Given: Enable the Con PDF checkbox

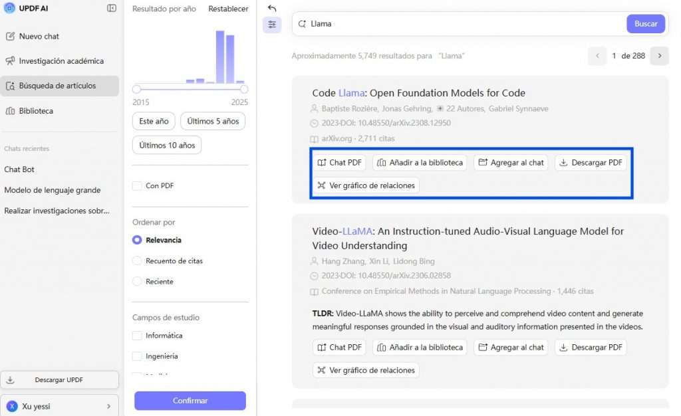Looking at the screenshot, I should click(137, 185).
